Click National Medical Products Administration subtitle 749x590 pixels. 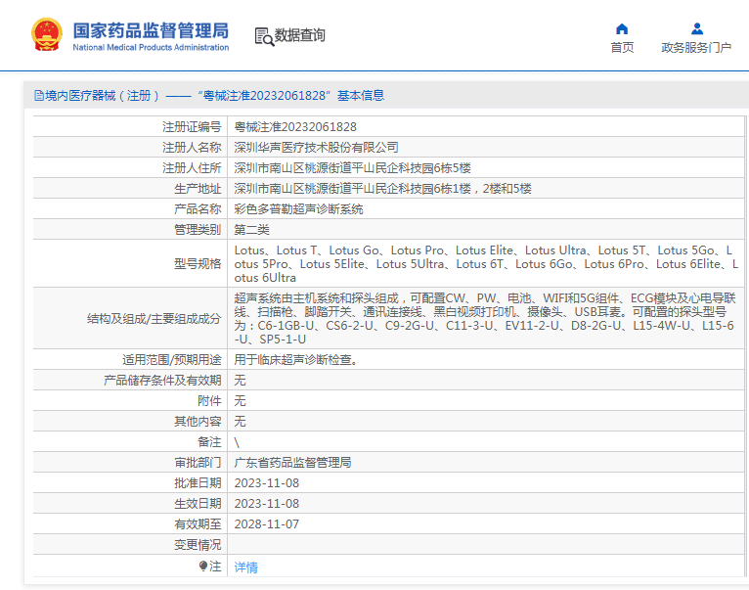pyautogui.click(x=151, y=47)
